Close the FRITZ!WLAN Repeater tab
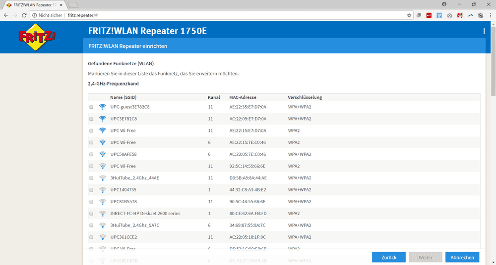This screenshot has width=496, height=265. pyautogui.click(x=61, y=5)
